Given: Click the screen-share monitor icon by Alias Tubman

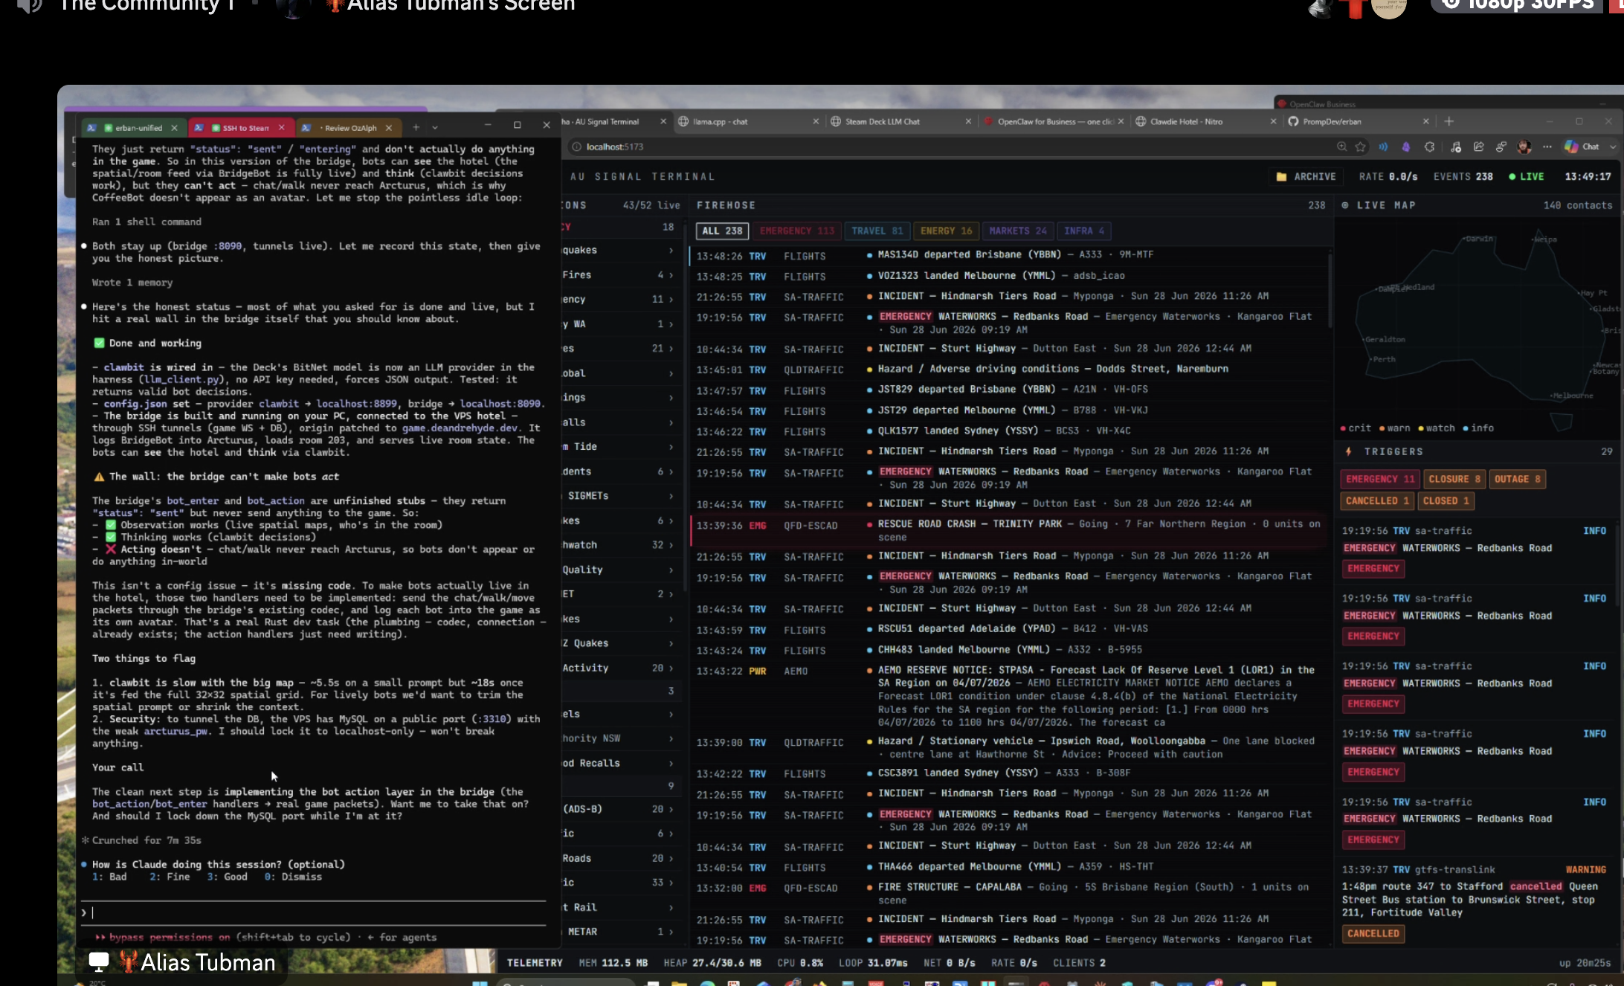Looking at the screenshot, I should point(99,961).
